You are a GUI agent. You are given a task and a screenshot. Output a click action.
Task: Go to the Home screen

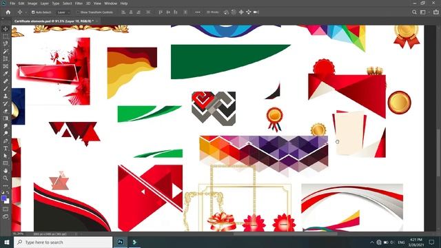[8, 12]
